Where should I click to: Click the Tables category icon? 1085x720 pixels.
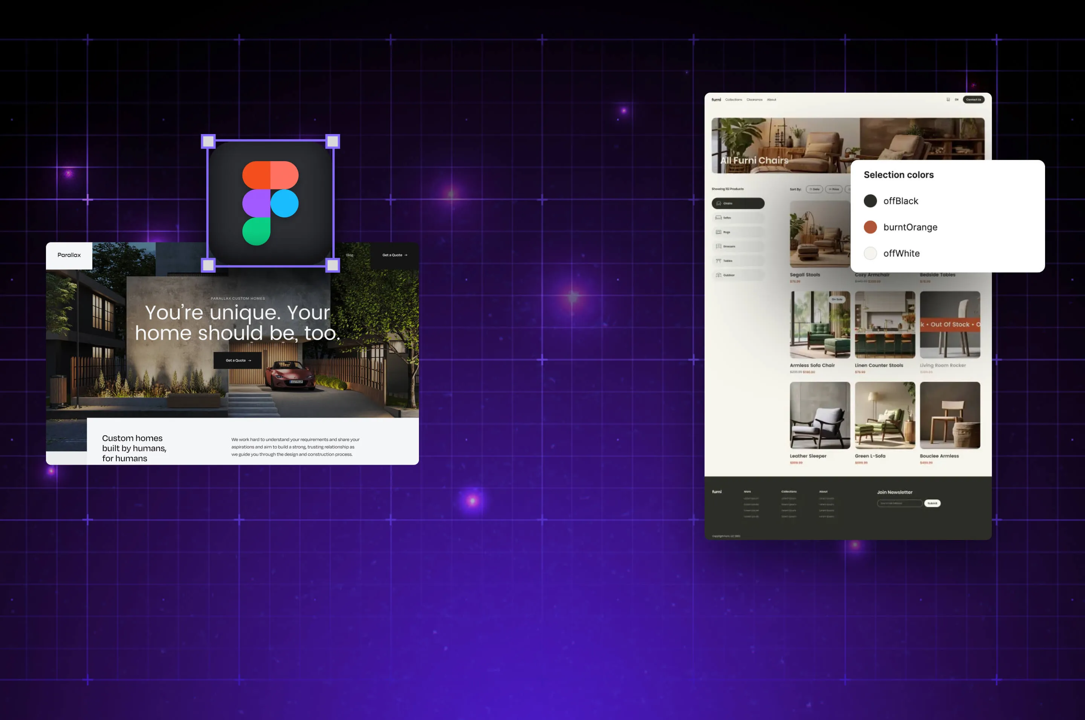tap(719, 261)
